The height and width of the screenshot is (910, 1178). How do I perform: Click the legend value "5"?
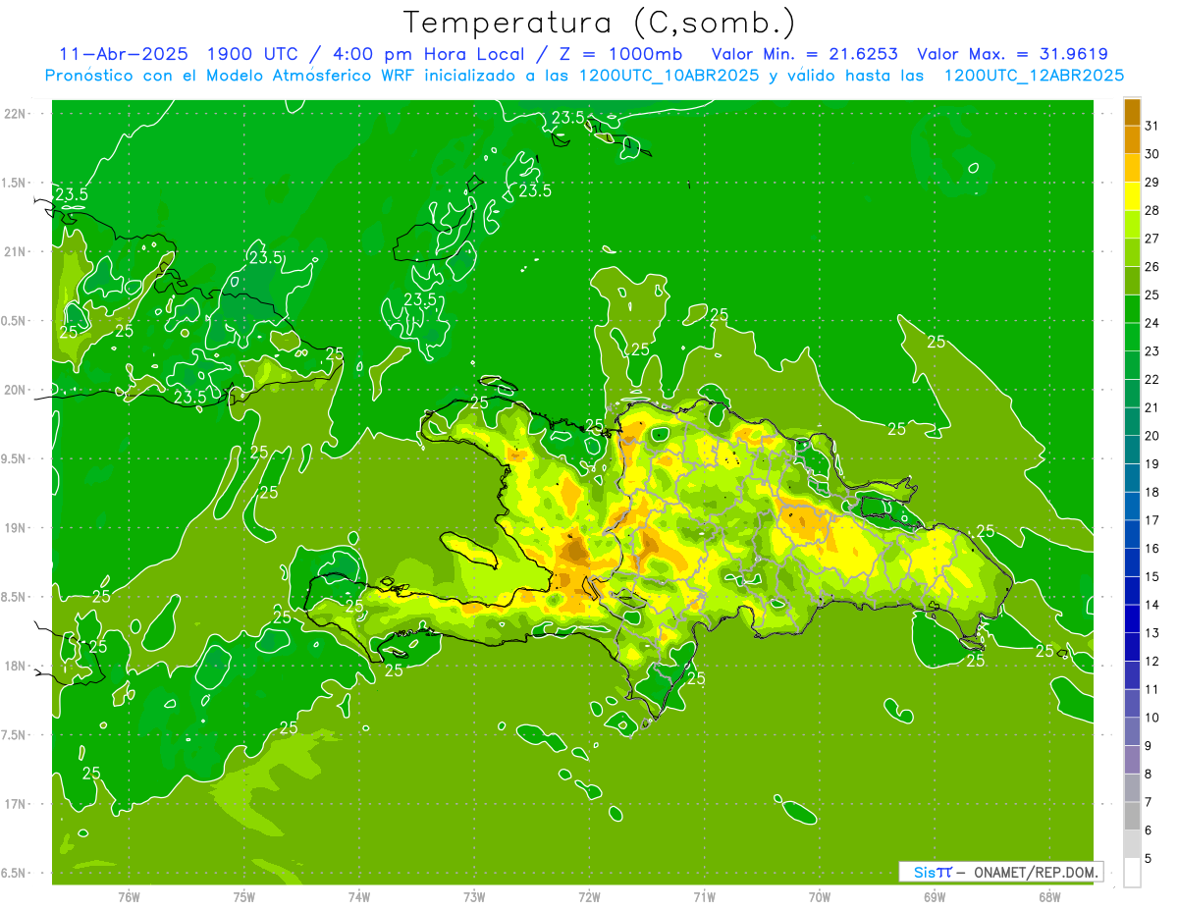coord(1149,859)
